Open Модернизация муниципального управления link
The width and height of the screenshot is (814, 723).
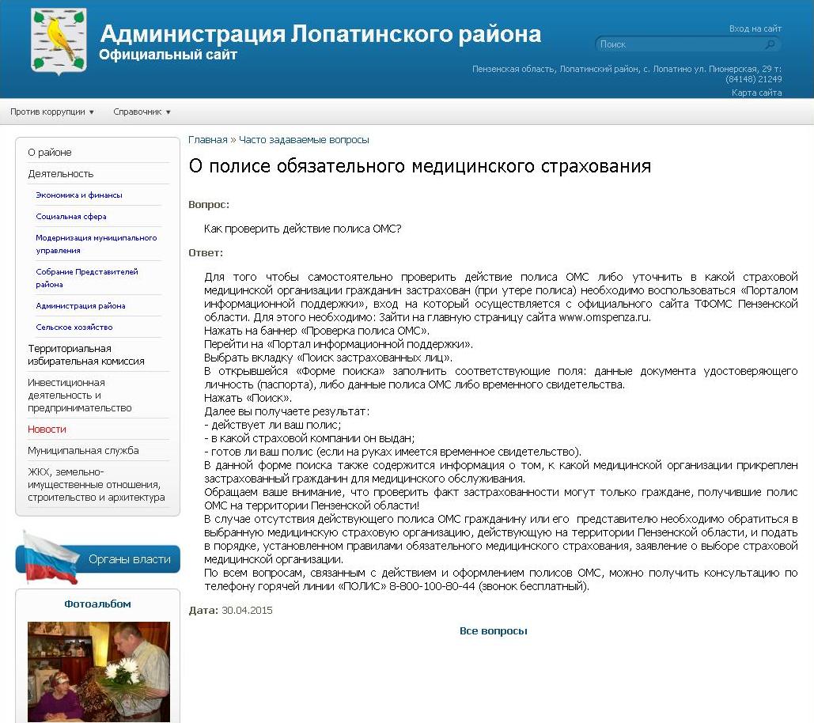click(x=96, y=244)
